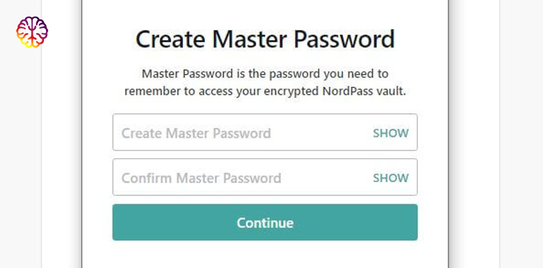Image resolution: width=543 pixels, height=268 pixels.
Task: Select the Create Master Password heading
Action: 265,39
